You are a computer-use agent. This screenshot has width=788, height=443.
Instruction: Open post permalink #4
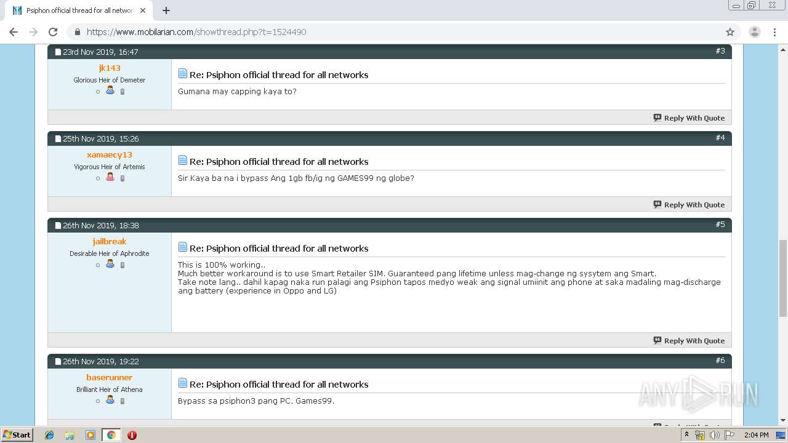pos(720,138)
